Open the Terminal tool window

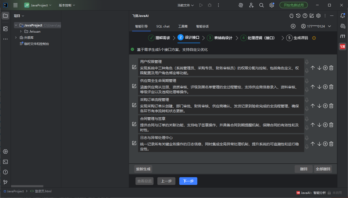coord(5,162)
